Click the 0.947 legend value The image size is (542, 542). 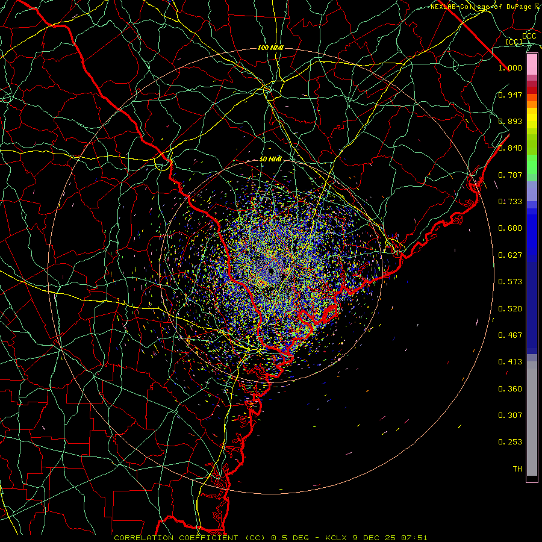(x=510, y=95)
